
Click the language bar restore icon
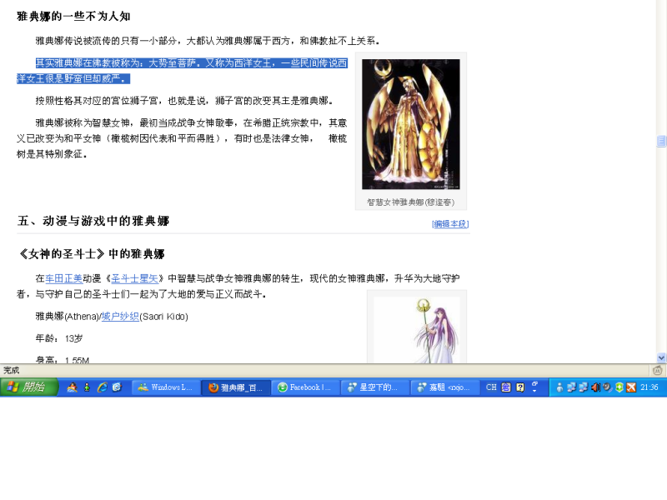point(535,383)
